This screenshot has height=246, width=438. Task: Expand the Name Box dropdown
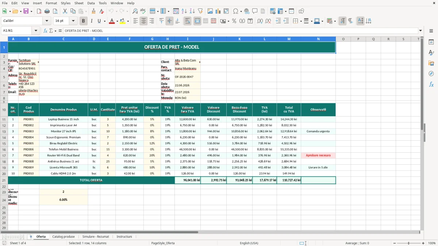tap(36, 31)
